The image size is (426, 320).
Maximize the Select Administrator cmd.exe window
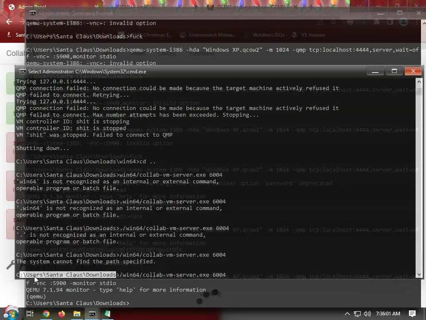pos(394,71)
